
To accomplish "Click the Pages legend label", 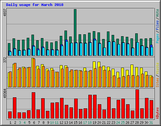I will (x=158, y=38).
